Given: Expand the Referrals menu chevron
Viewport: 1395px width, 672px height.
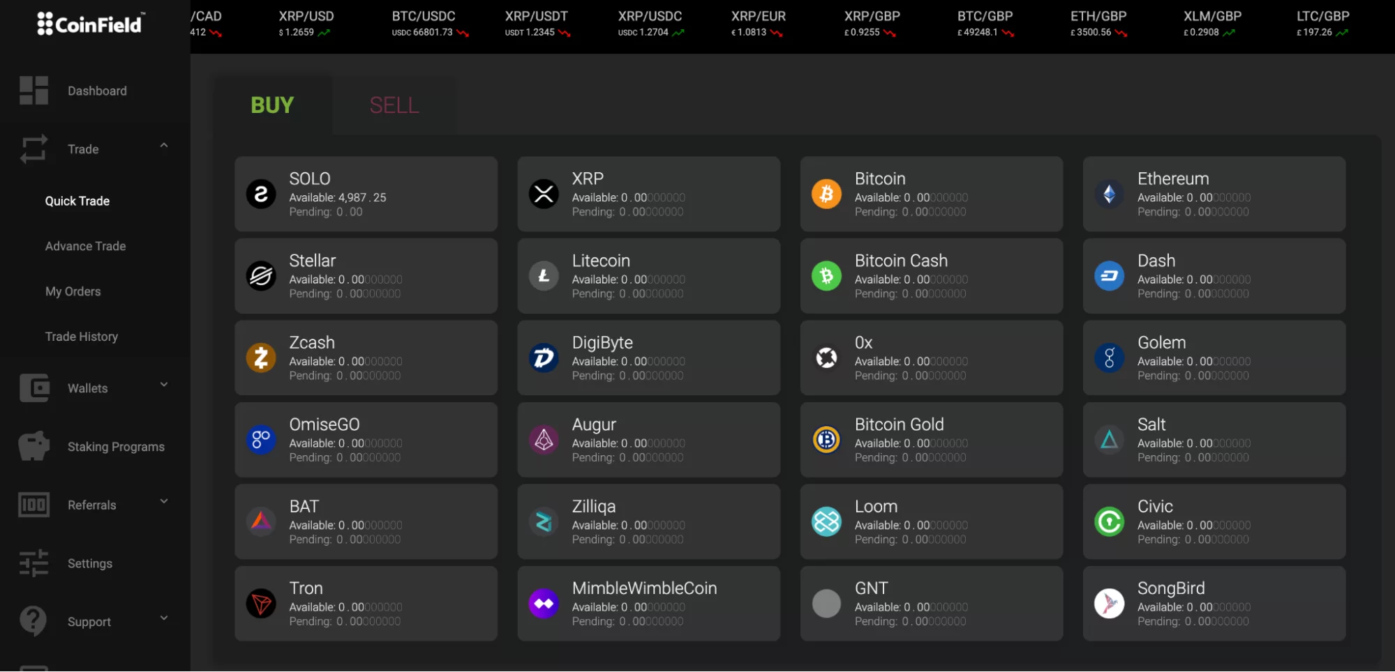Looking at the screenshot, I should (x=164, y=501).
